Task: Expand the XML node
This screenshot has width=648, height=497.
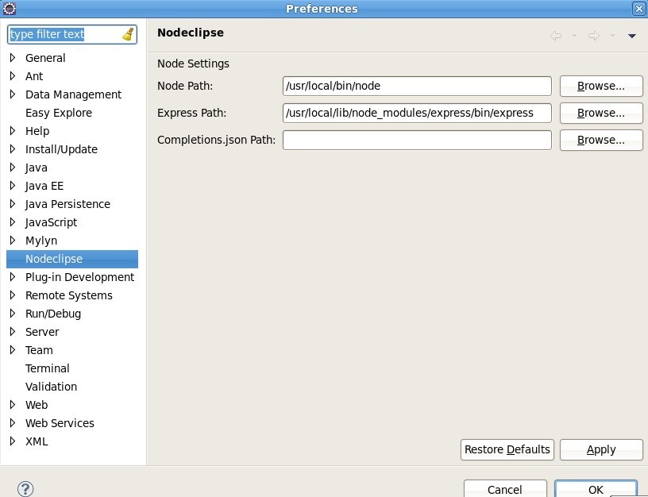Action: (x=13, y=441)
